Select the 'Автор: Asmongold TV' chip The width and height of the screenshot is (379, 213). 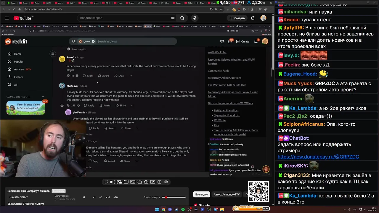click(x=227, y=194)
